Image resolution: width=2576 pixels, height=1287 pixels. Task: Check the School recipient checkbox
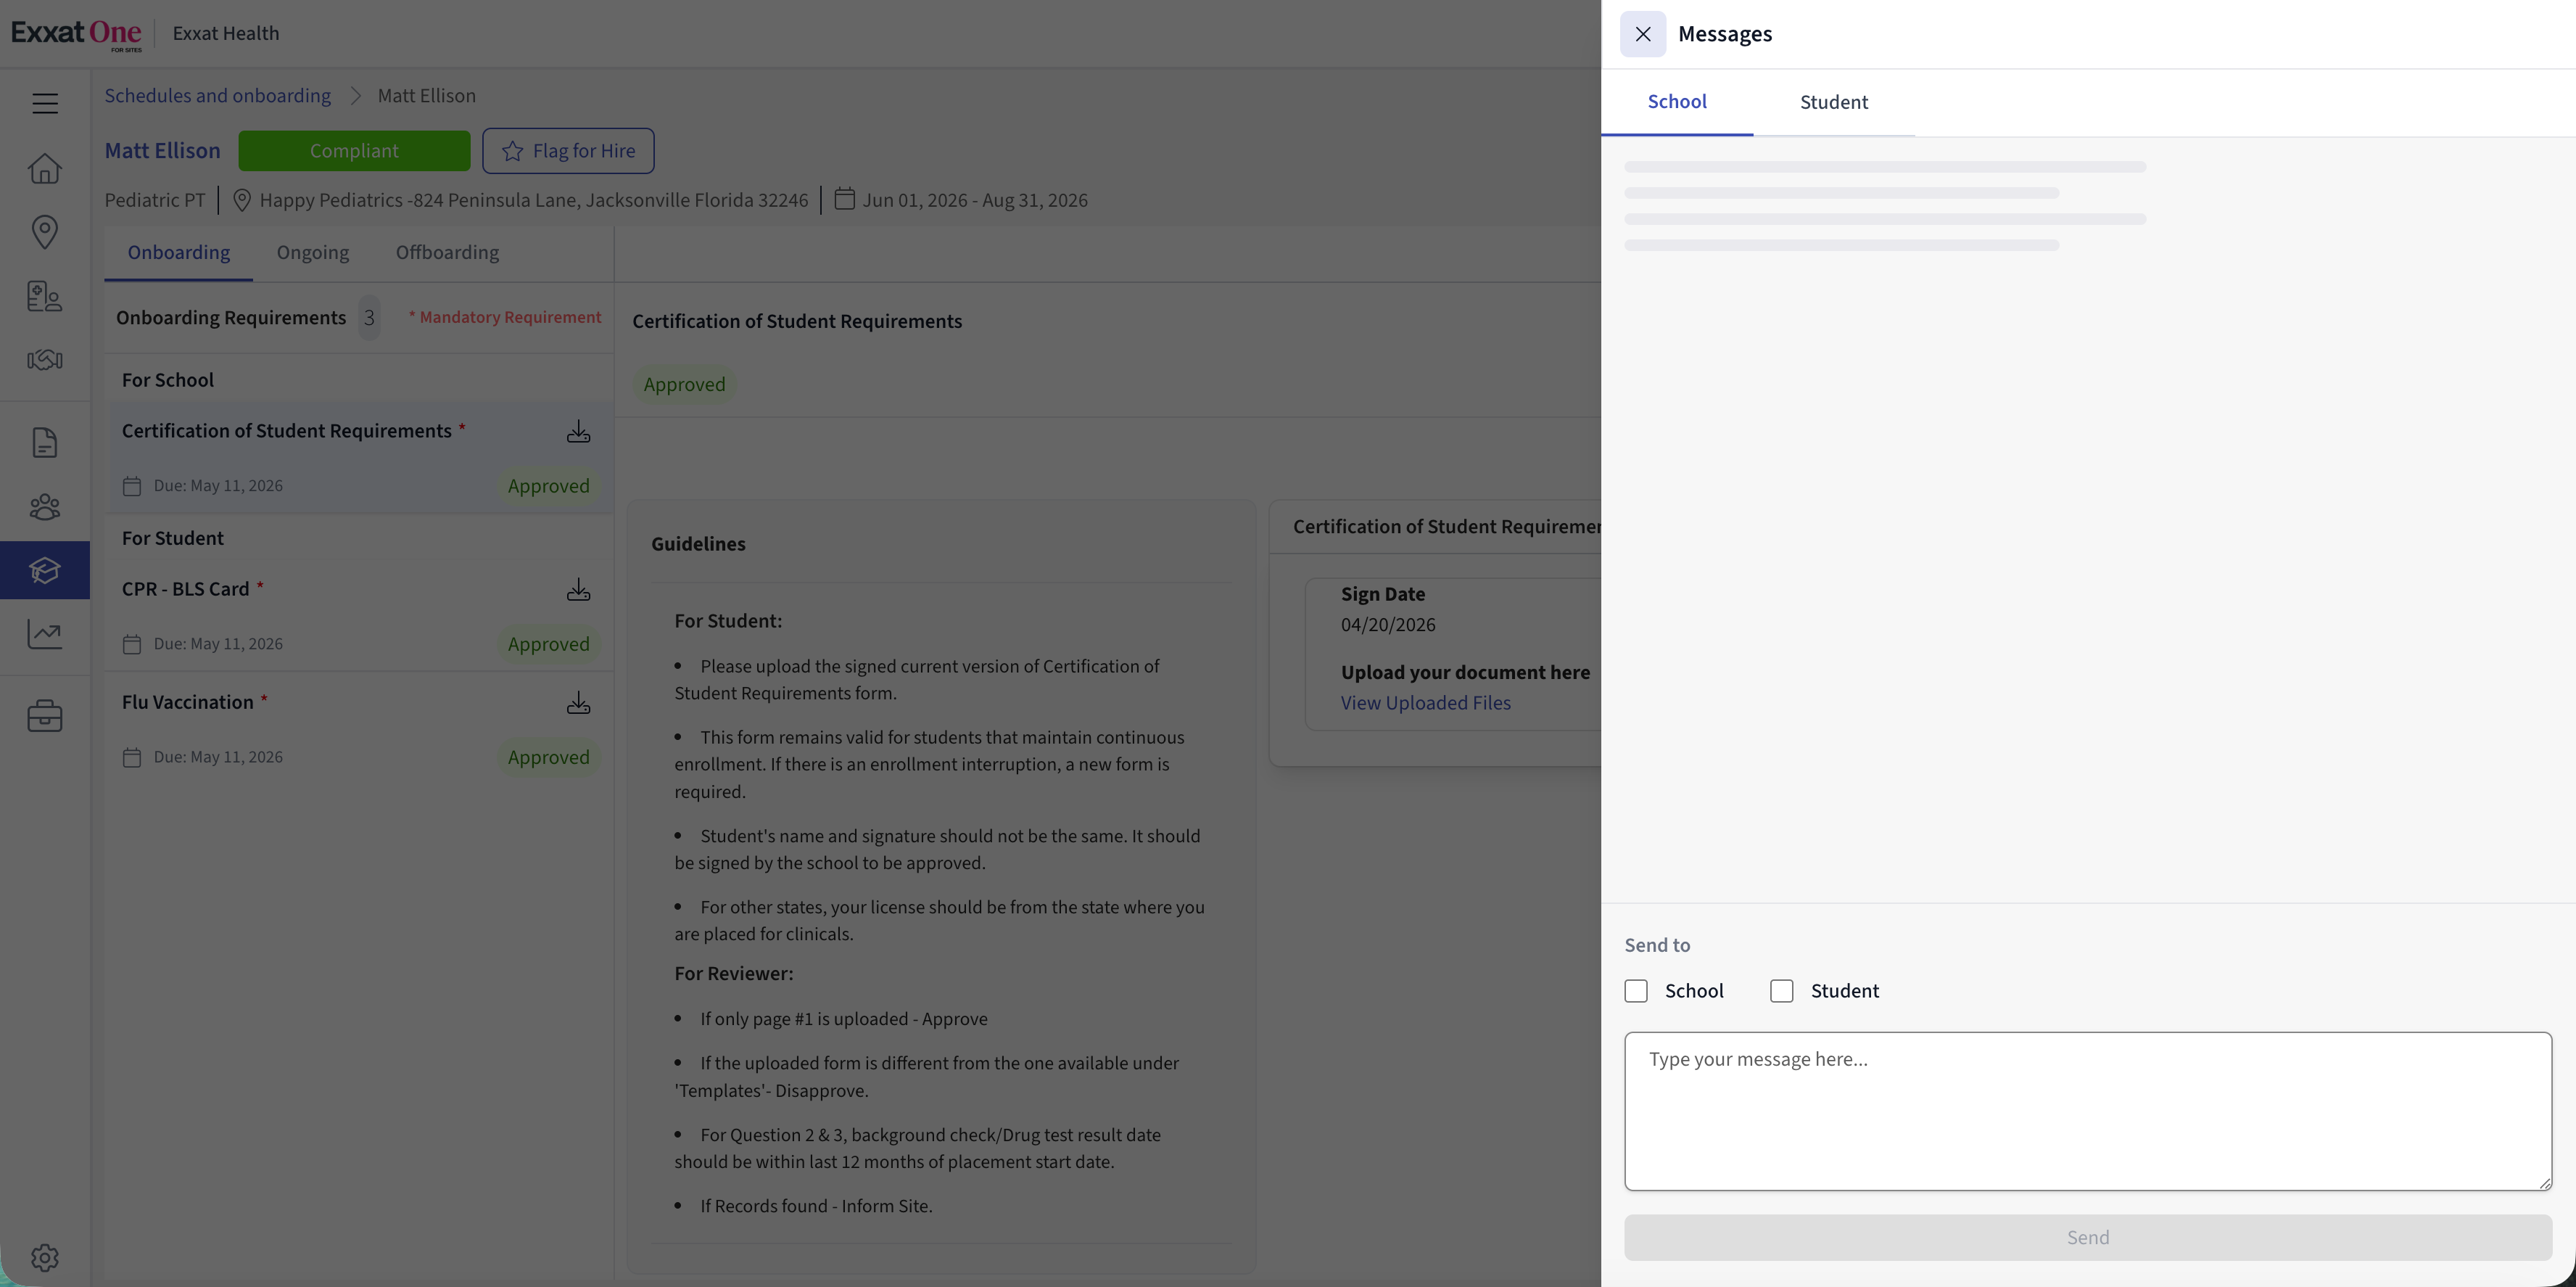(x=1636, y=991)
